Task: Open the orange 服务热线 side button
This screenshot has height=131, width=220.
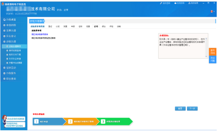Action: click(213, 52)
